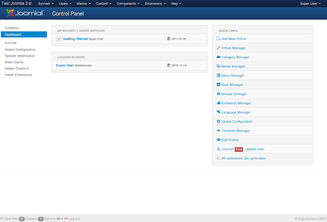Click the View Site link in footer
327x222 pixels.
[x=11, y=218]
